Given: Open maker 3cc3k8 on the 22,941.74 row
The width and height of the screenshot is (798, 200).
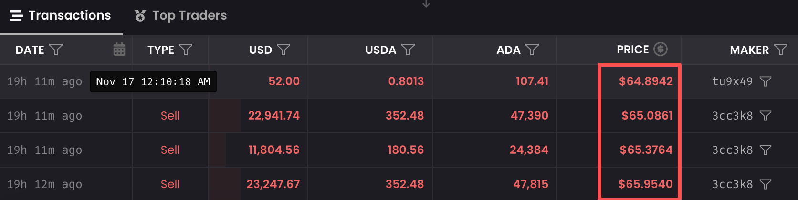Looking at the screenshot, I should pos(732,116).
